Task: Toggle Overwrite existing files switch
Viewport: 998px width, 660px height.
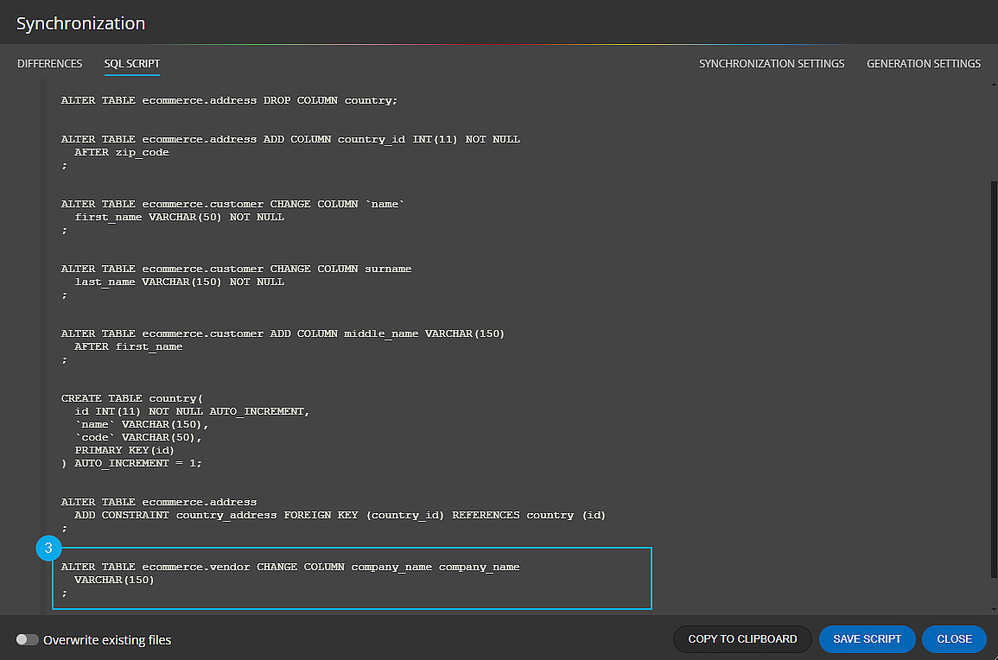Action: [27, 639]
